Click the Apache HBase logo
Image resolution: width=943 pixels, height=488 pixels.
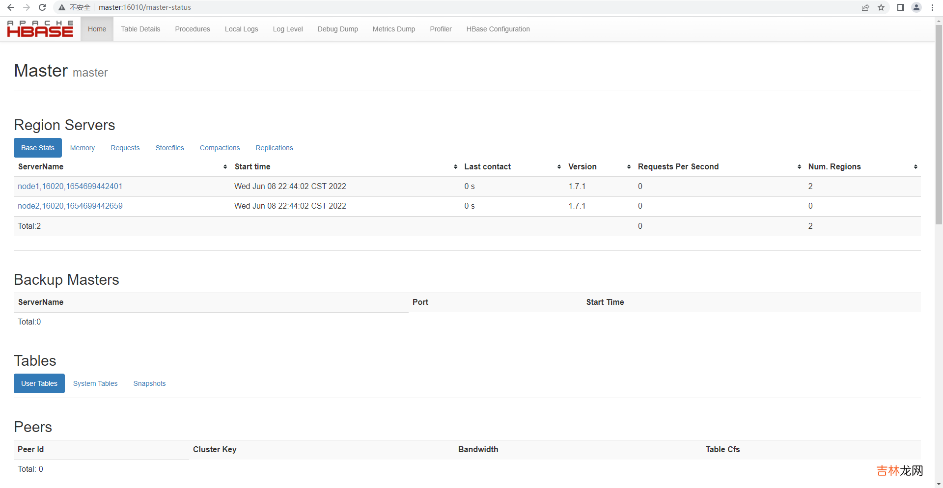pos(40,29)
